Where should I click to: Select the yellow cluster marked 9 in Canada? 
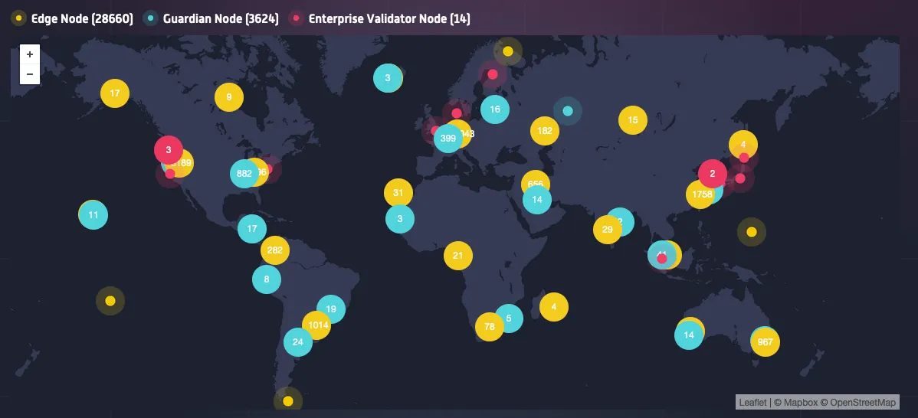229,97
